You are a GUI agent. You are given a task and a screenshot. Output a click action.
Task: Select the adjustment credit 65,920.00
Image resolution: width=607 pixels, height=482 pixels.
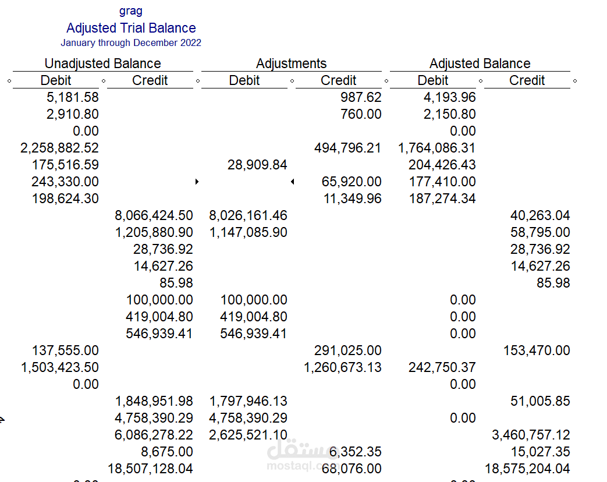coord(352,182)
